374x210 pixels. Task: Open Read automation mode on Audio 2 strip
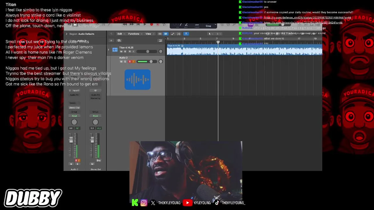coord(74,116)
